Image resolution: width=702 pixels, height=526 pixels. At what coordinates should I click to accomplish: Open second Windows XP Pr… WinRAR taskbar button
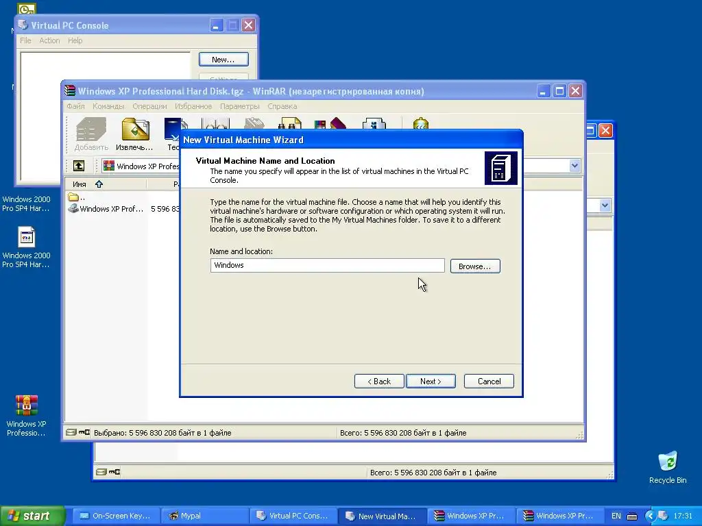559,516
